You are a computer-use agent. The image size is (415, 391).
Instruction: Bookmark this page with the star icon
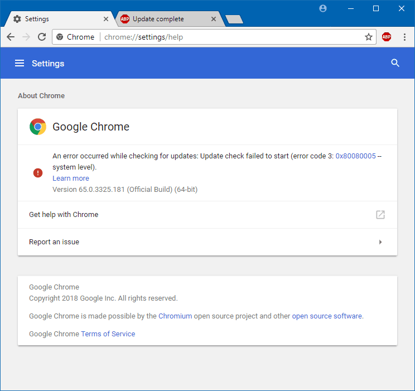(368, 37)
